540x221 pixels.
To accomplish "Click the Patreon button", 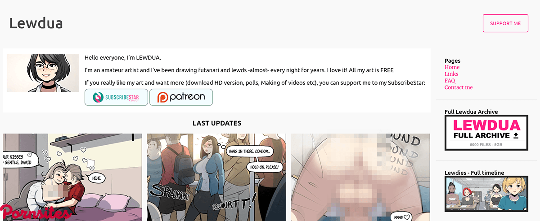I will click(181, 97).
